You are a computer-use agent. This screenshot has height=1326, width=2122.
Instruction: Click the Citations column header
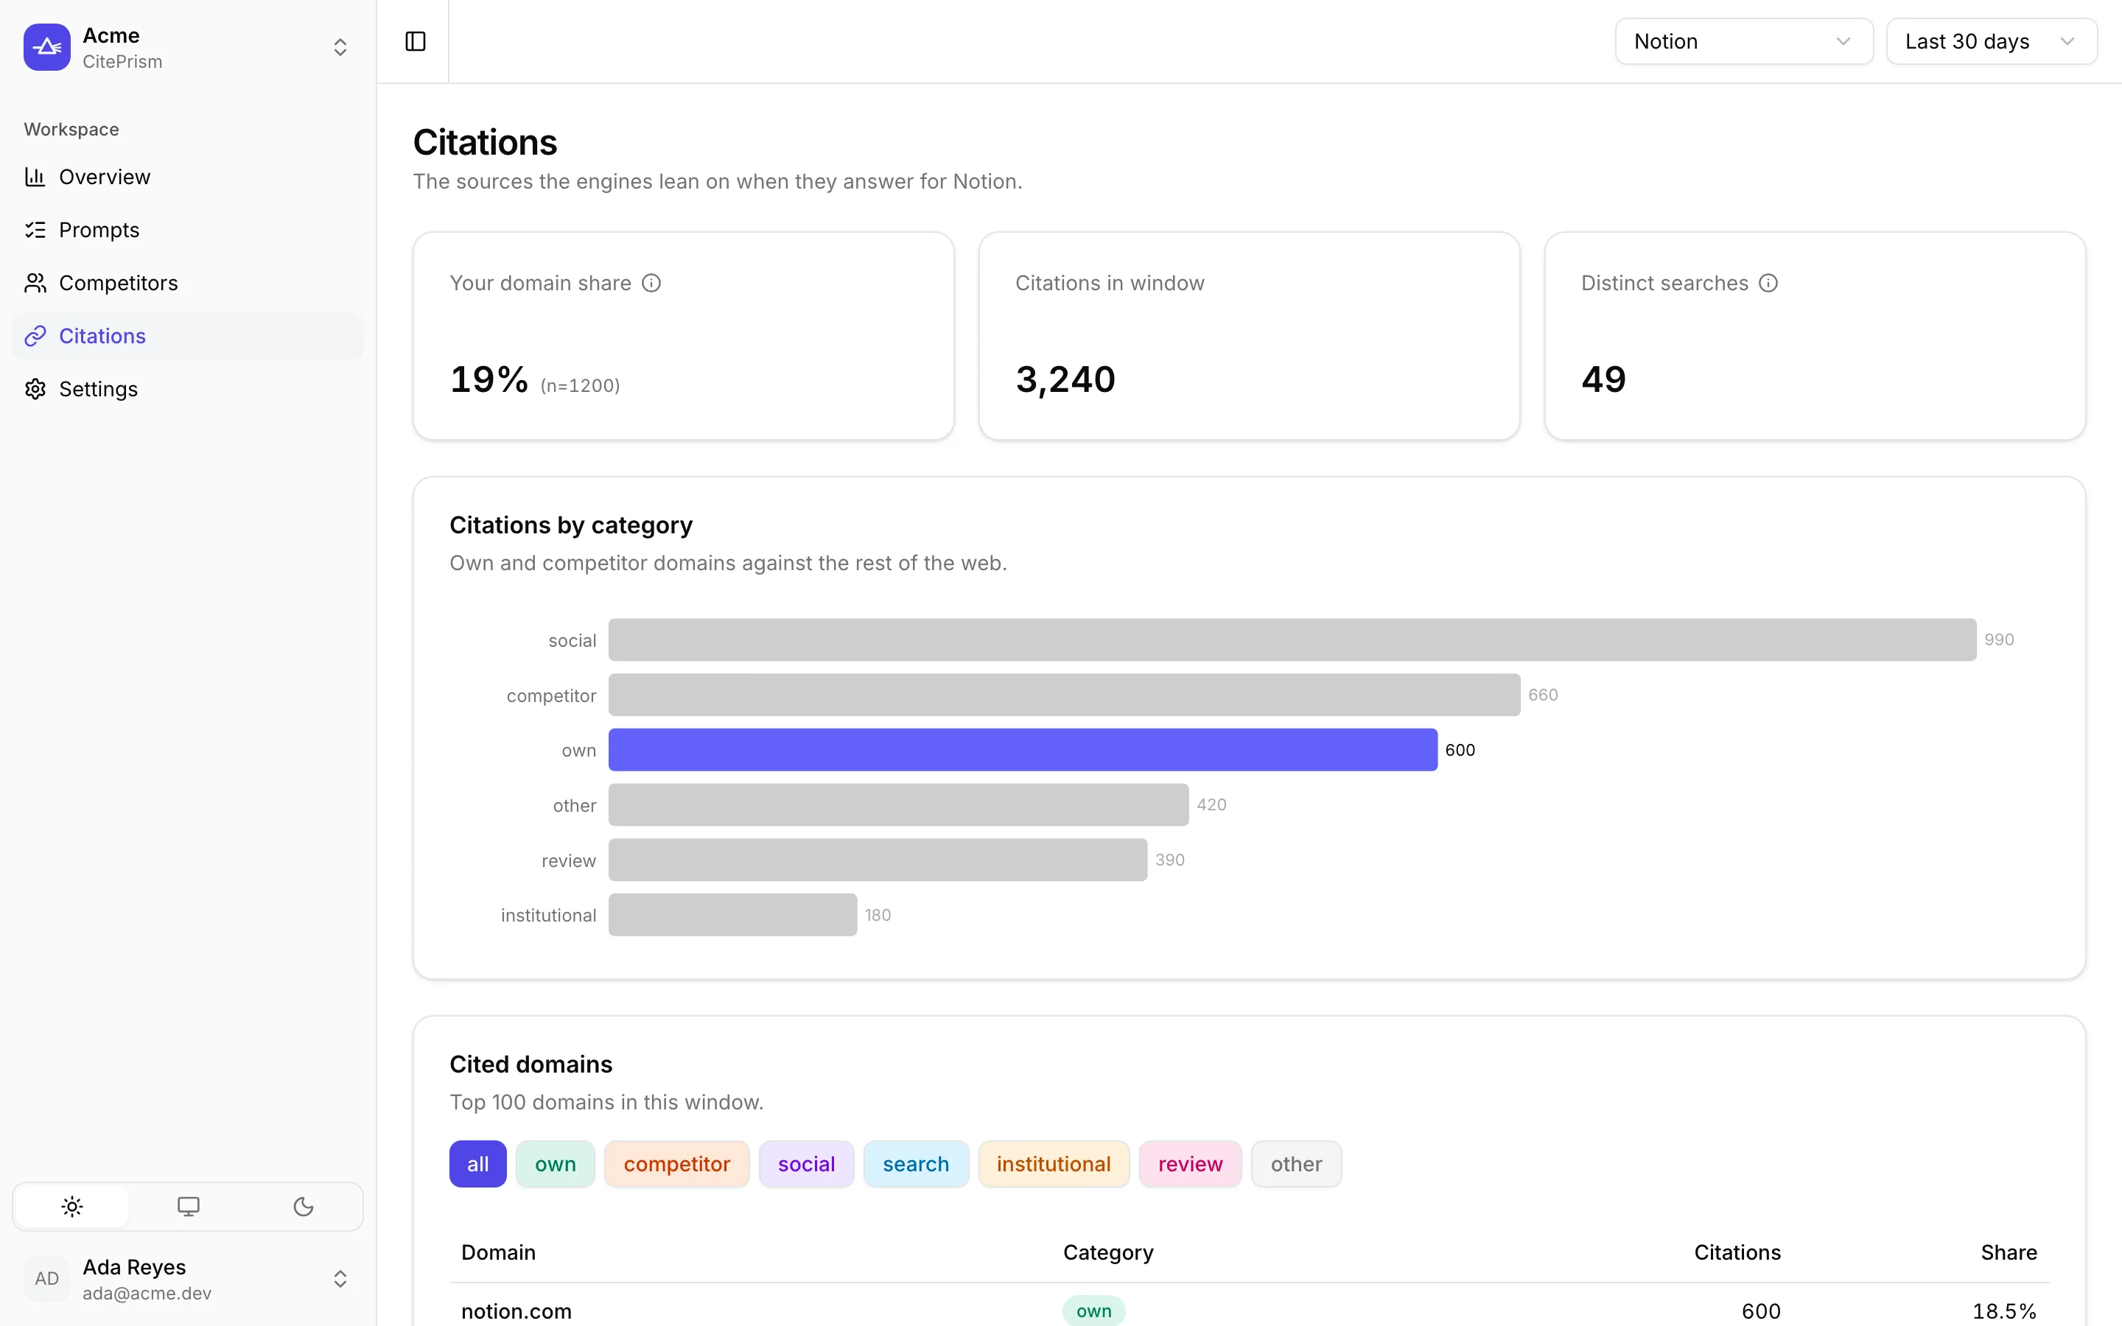tap(1737, 1252)
